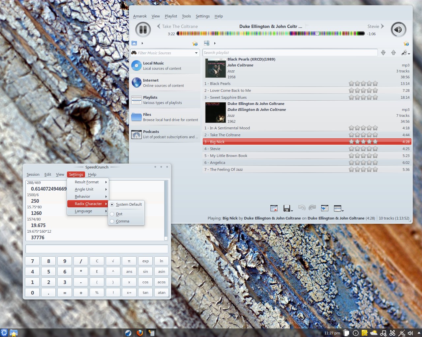Skip back to Take The Coltrane track
This screenshot has height=337, width=422.
pyautogui.click(x=177, y=26)
